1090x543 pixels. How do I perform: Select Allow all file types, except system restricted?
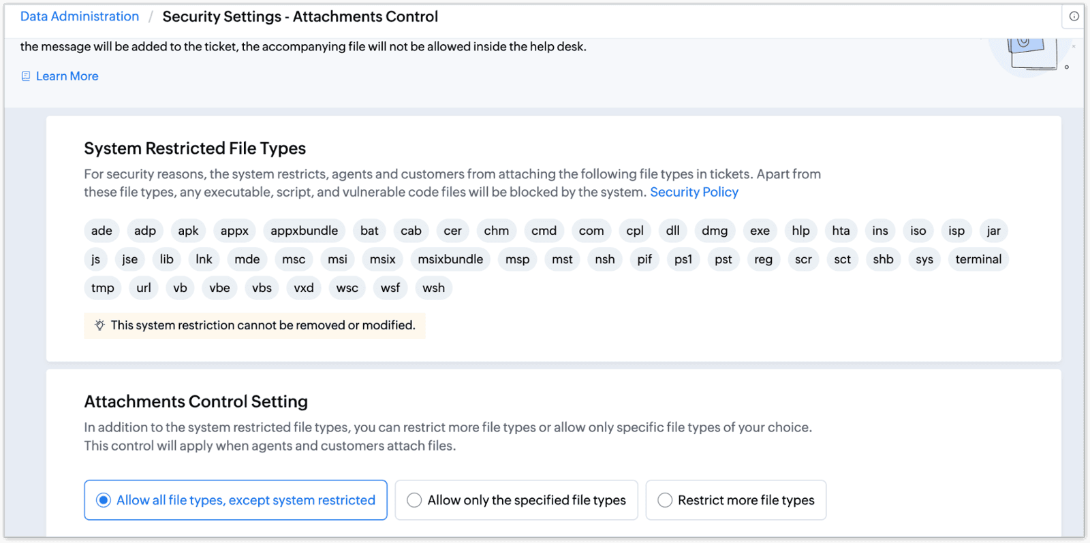(236, 500)
